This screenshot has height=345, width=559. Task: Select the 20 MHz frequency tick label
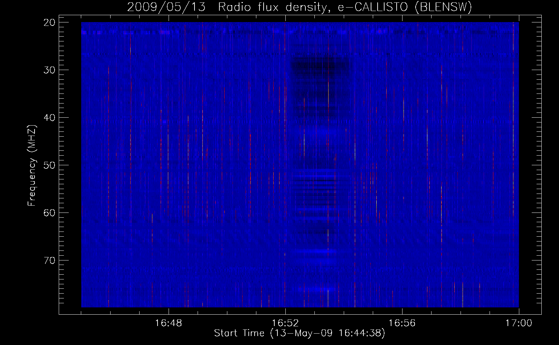50,22
